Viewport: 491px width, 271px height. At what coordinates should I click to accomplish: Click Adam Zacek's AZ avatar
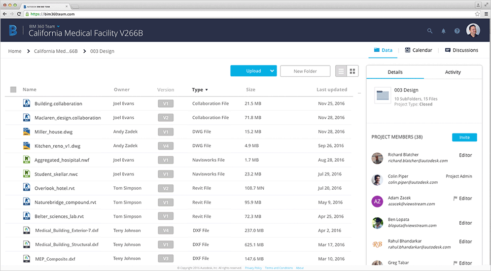click(x=377, y=201)
